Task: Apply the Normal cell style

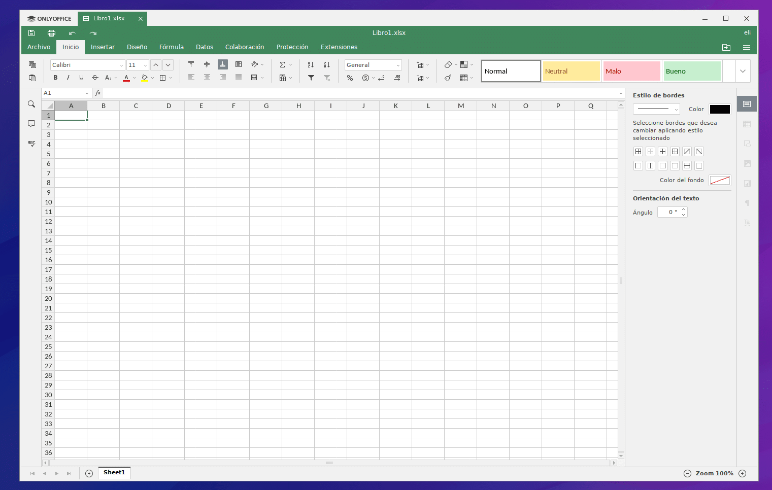Action: (511, 71)
